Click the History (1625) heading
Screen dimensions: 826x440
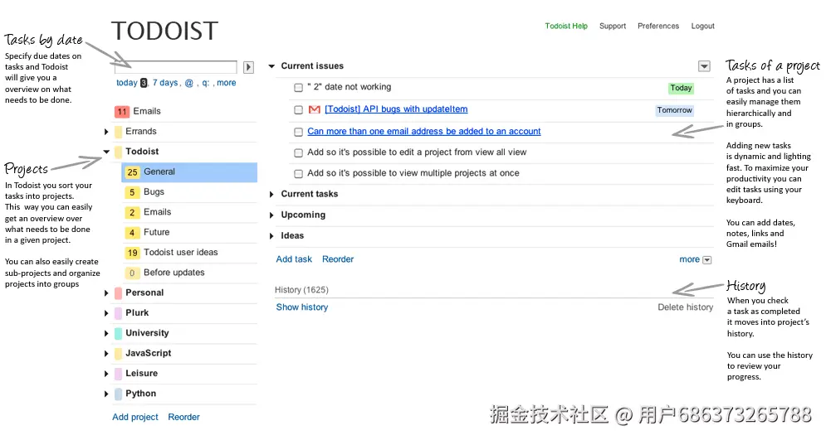click(301, 290)
